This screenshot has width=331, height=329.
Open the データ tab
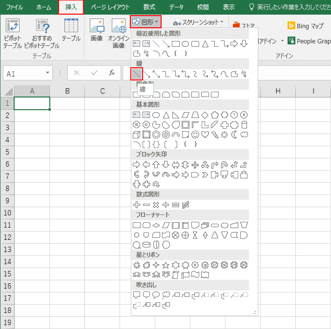176,7
